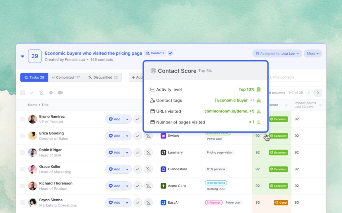The height and width of the screenshot is (213, 342).
Task: Click the Slack icon in bulk toolbar
Action: point(51,93)
